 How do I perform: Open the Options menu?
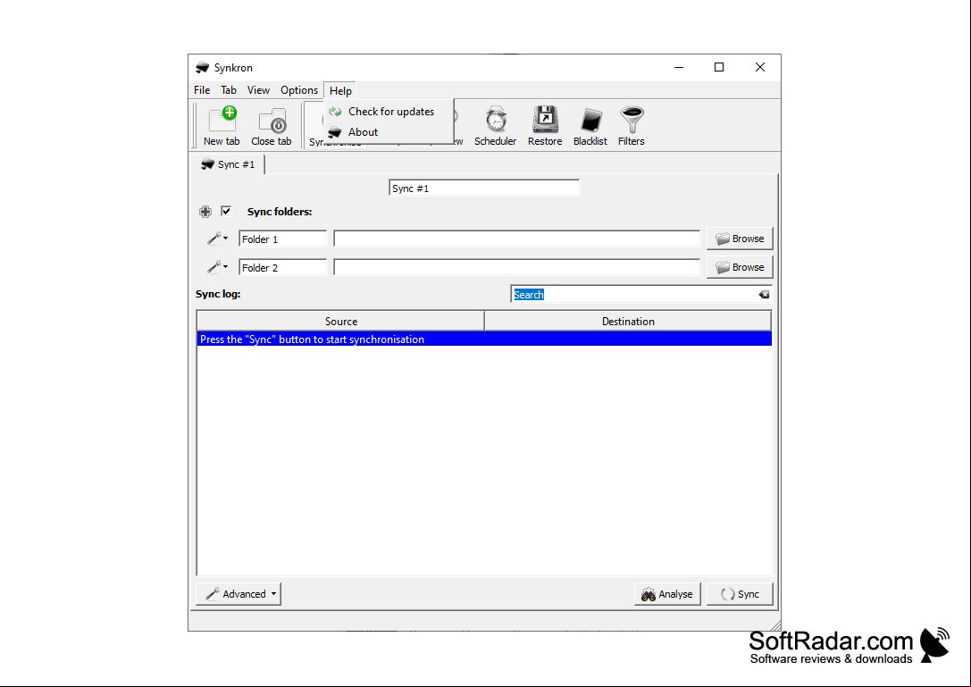pyautogui.click(x=299, y=90)
